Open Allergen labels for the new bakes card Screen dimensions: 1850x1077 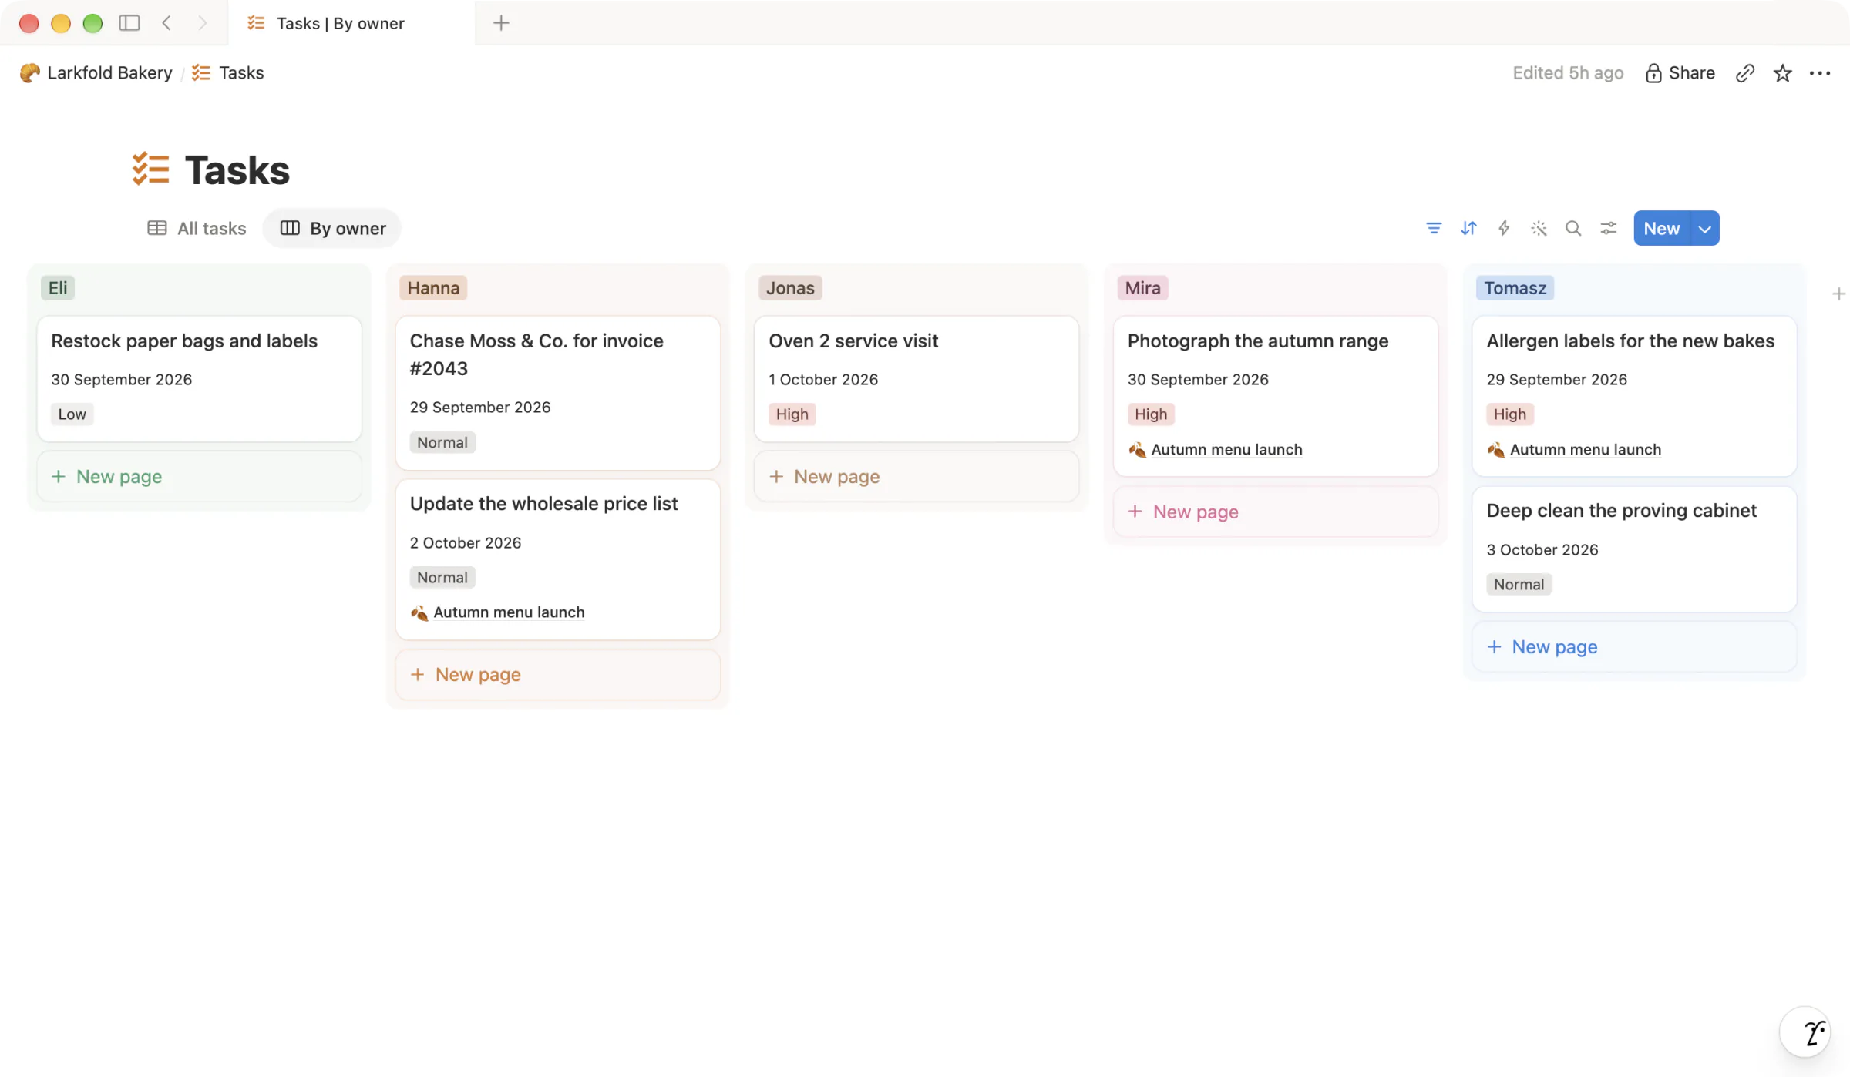point(1634,396)
